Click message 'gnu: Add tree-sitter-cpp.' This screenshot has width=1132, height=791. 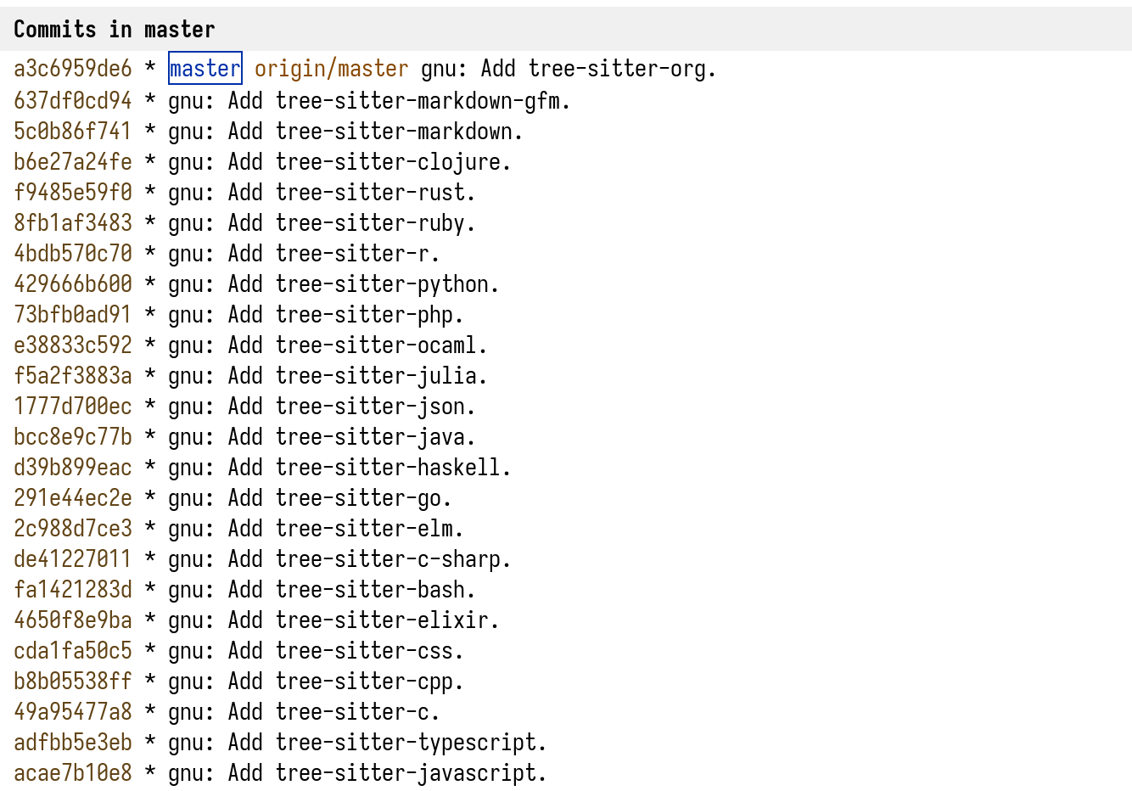tap(316, 682)
